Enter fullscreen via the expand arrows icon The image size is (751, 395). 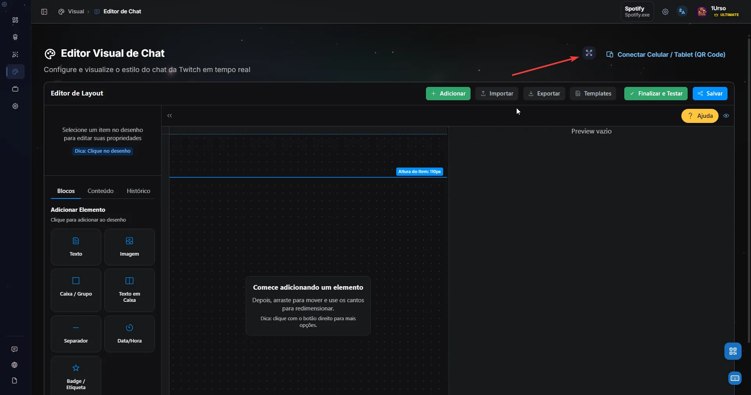click(589, 53)
